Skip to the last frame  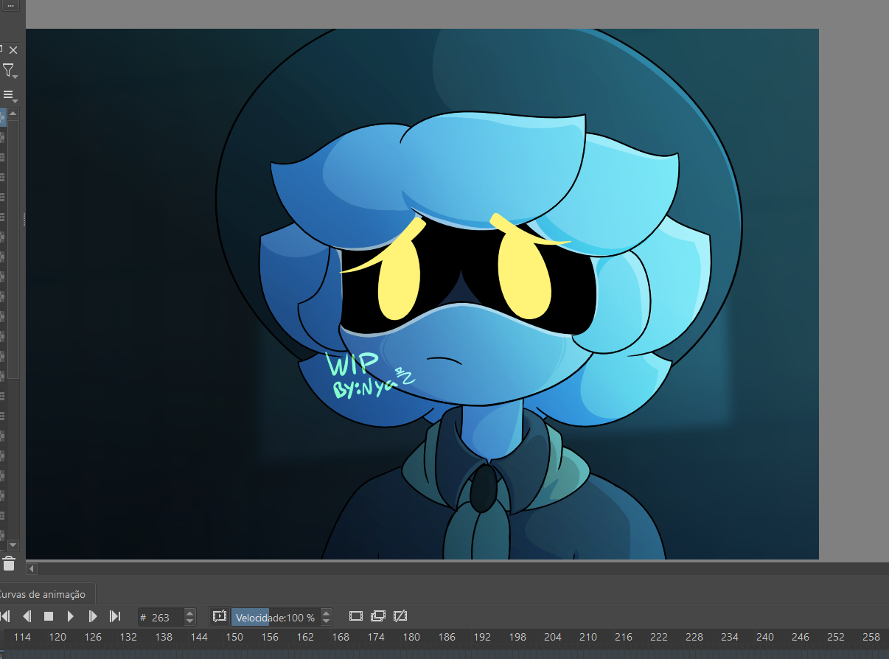point(115,616)
